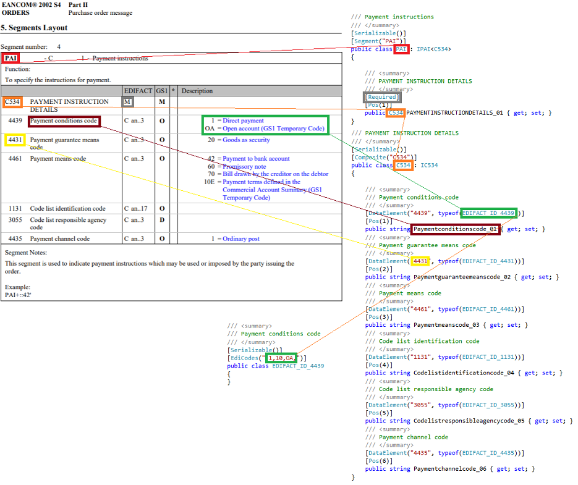This screenshot has width=578, height=485.
Task: Select the "EDIFACT" column header
Action: point(138,91)
